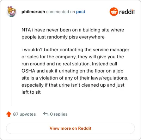Click the "reddit" wordmark text
This screenshot has height=140, width=141.
[x=127, y=12]
